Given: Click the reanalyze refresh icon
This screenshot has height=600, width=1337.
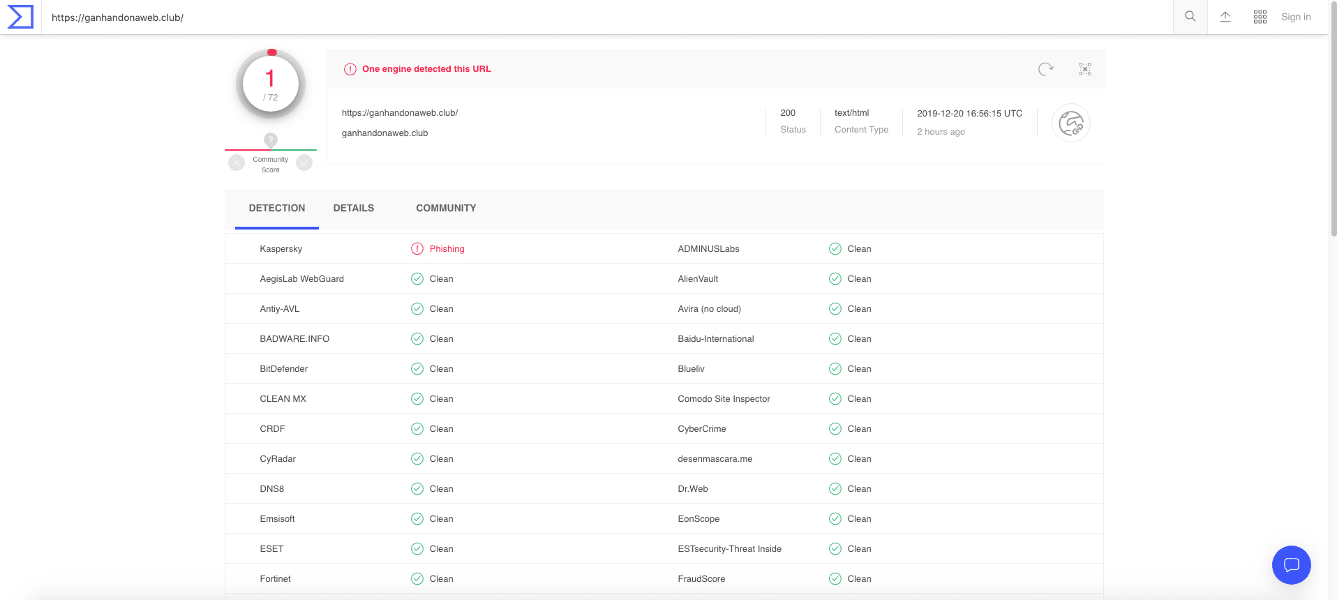Looking at the screenshot, I should pos(1045,69).
